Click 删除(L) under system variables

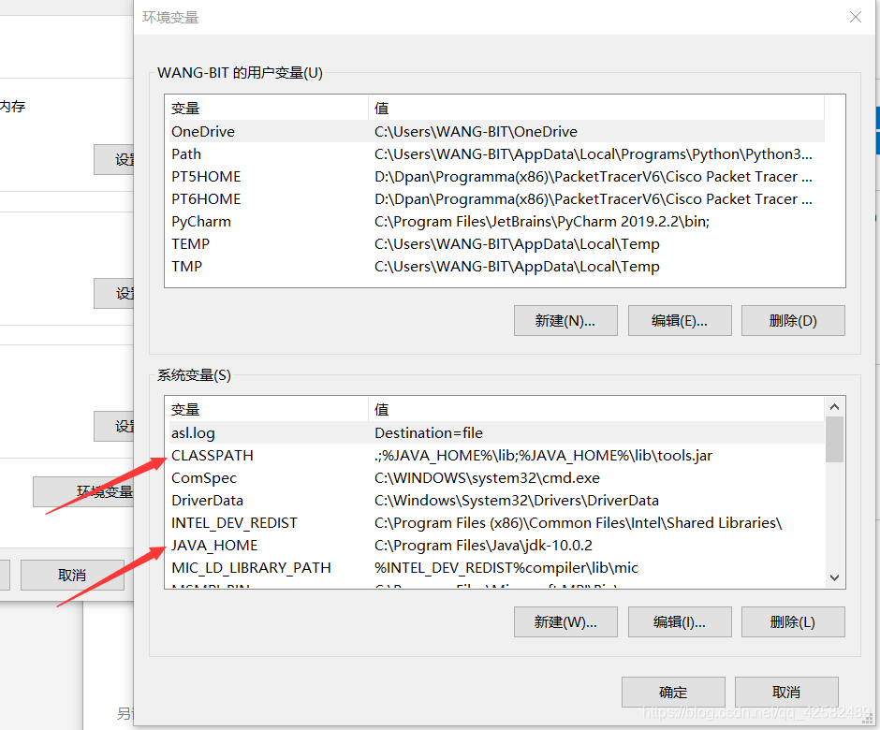793,621
